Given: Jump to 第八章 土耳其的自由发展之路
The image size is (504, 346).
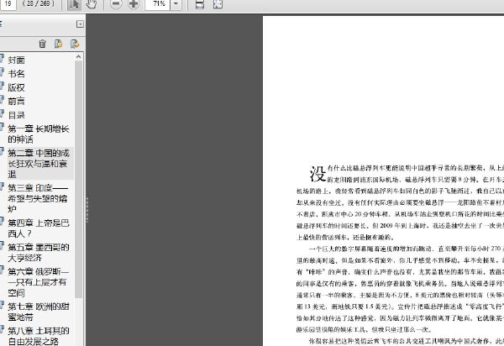Looking at the screenshot, I should 39,336.
